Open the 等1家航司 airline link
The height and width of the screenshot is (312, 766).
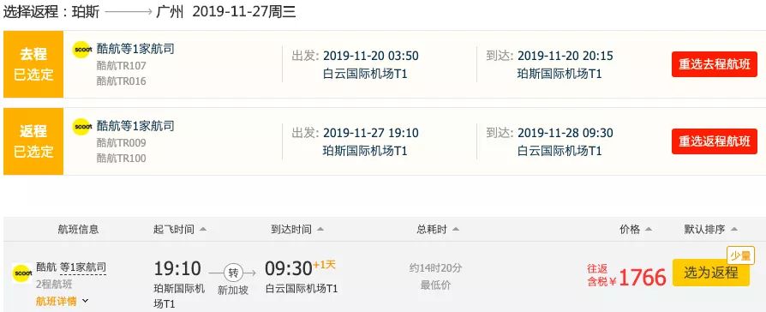(82, 267)
